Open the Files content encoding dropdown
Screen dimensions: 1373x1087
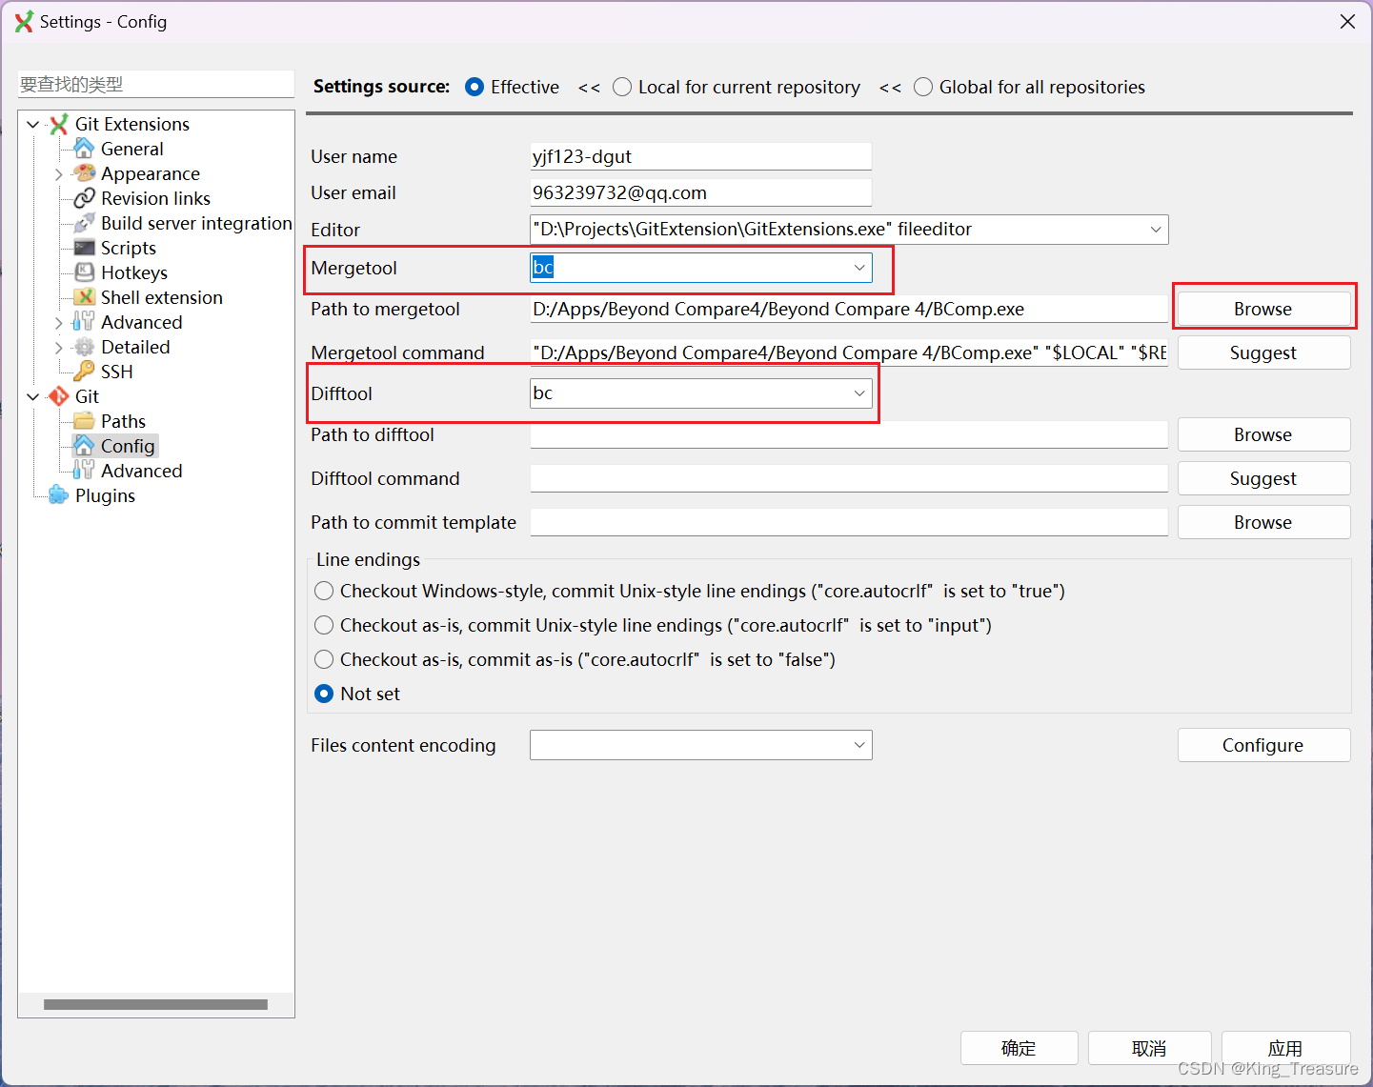(x=859, y=745)
